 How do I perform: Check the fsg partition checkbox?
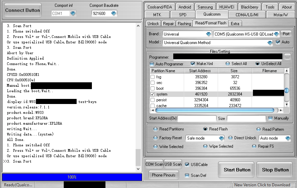153,77
